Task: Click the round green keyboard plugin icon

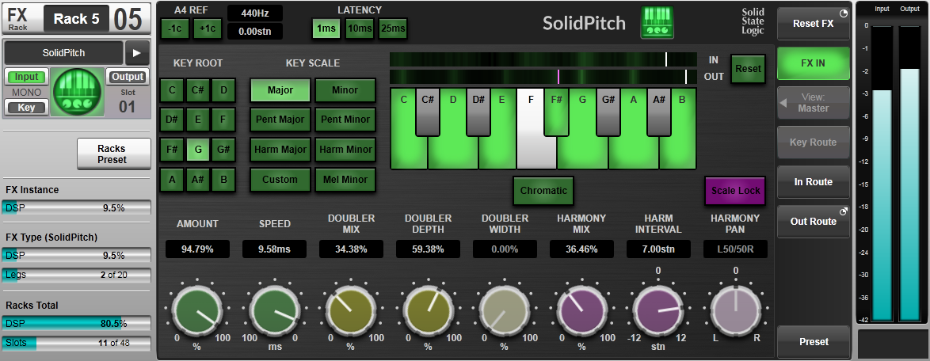Action: (x=77, y=93)
